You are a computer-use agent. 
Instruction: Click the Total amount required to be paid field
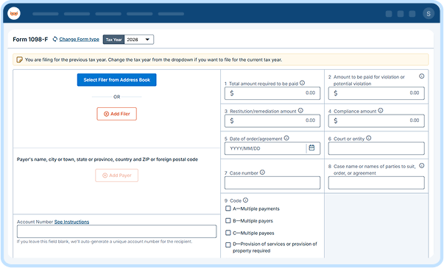coord(272,93)
